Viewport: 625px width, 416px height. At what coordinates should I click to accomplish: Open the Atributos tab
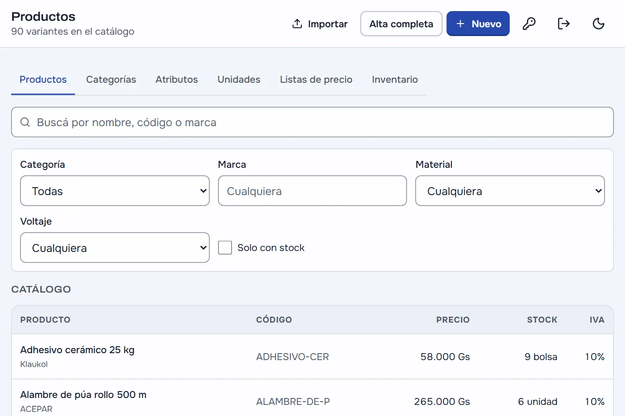pos(177,80)
